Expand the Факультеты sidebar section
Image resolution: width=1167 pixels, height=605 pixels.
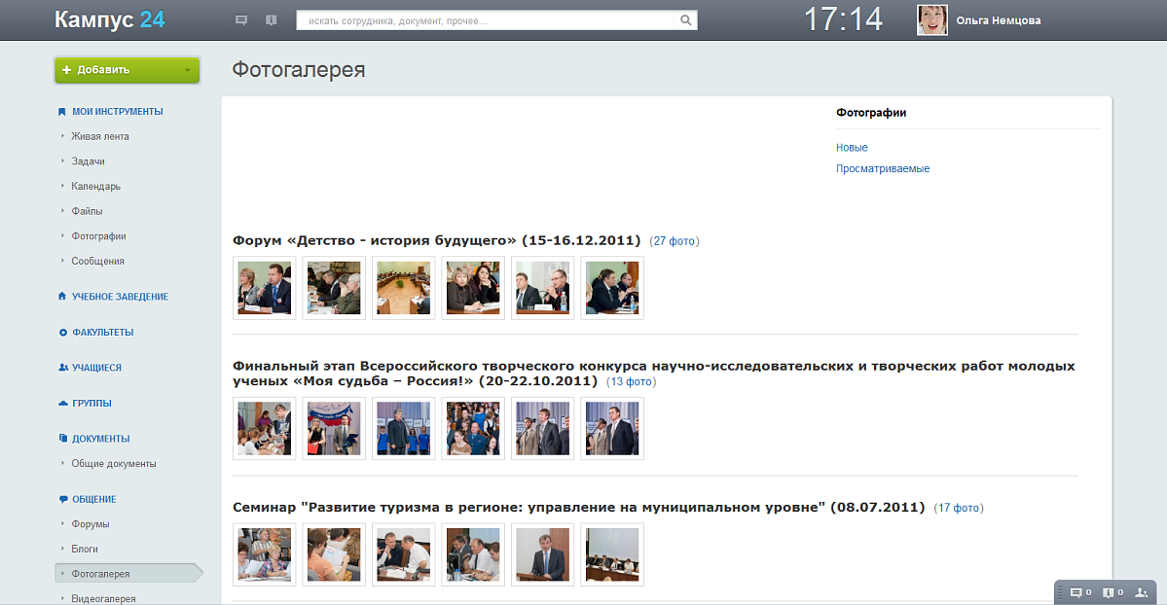101,333
